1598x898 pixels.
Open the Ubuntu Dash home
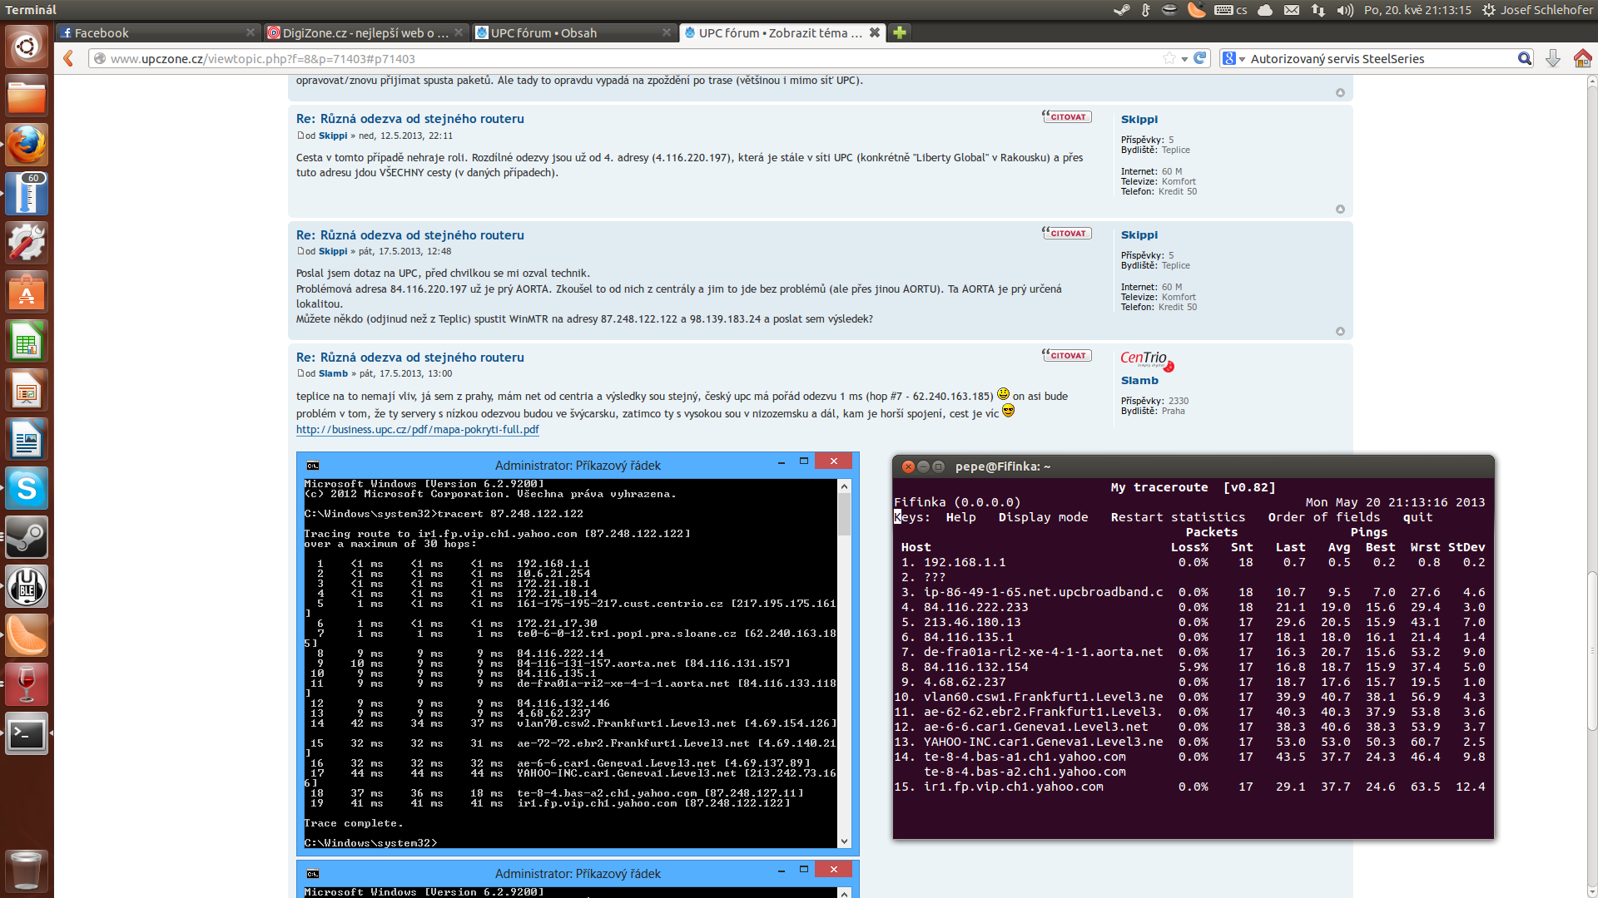coord(27,47)
